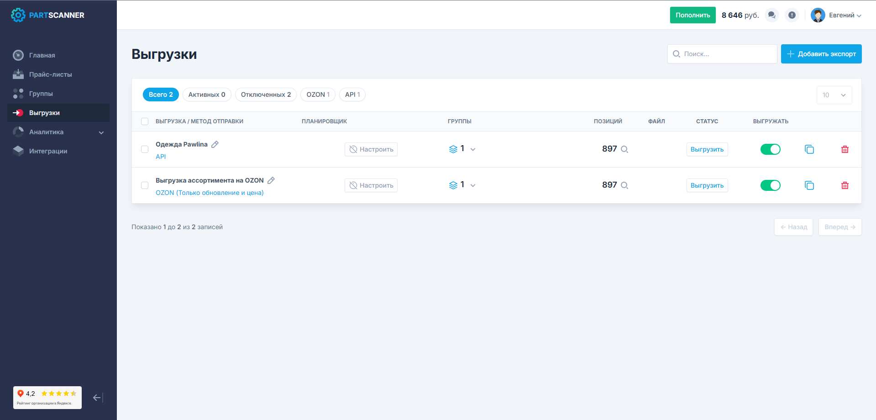This screenshot has height=420, width=876.
Task: Delete the Одежда Pawlina export
Action: click(x=845, y=149)
